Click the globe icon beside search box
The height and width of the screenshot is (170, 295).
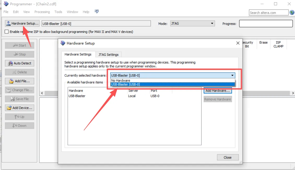292,12
